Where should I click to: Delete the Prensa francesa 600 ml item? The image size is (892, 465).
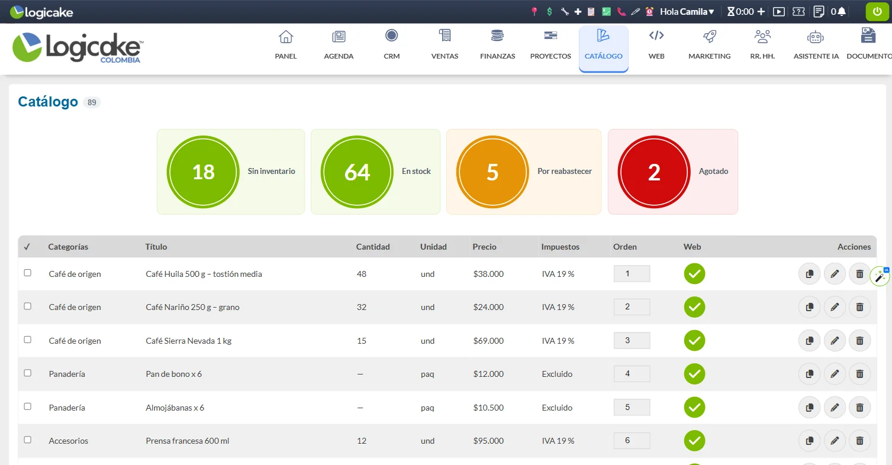coord(859,441)
